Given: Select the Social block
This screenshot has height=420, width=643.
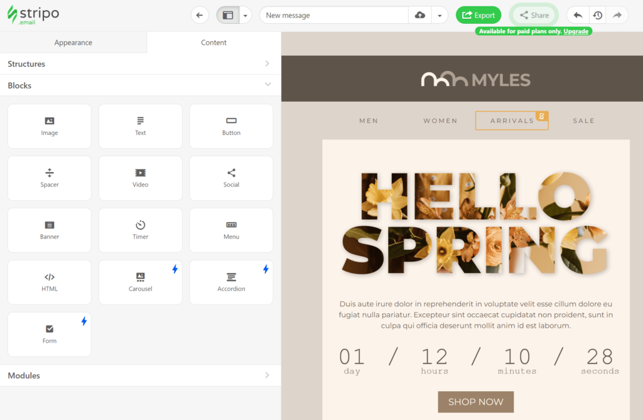Looking at the screenshot, I should click(x=231, y=178).
